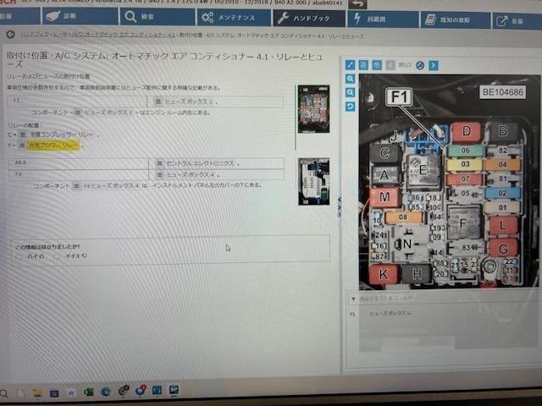Screen dimensions: 542x406
Task: Reset the image view with rotate icon
Action: [x=351, y=107]
